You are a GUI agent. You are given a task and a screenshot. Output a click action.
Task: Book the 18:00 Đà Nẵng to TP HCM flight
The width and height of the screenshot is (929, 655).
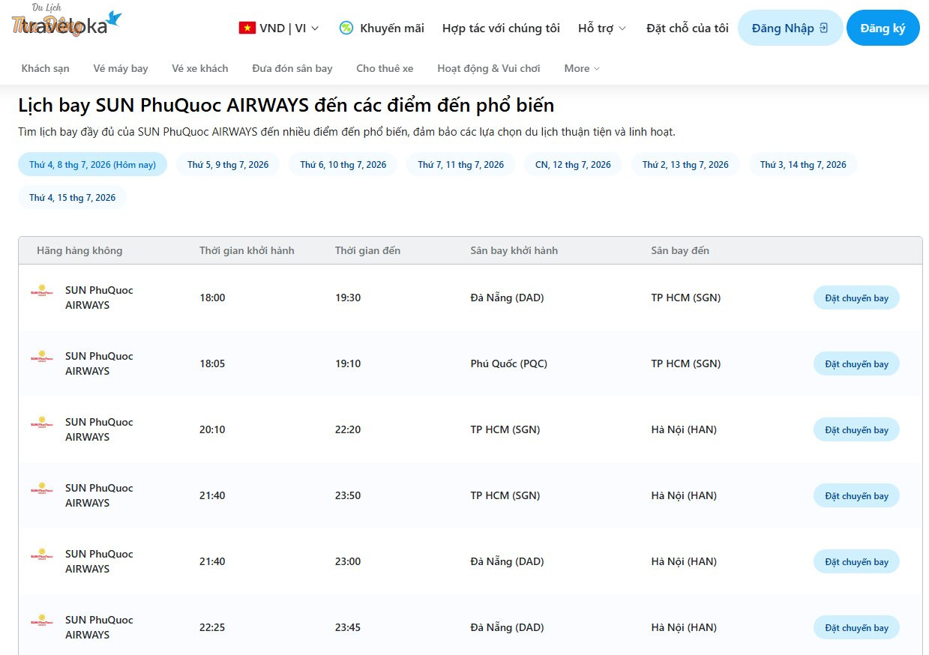856,298
